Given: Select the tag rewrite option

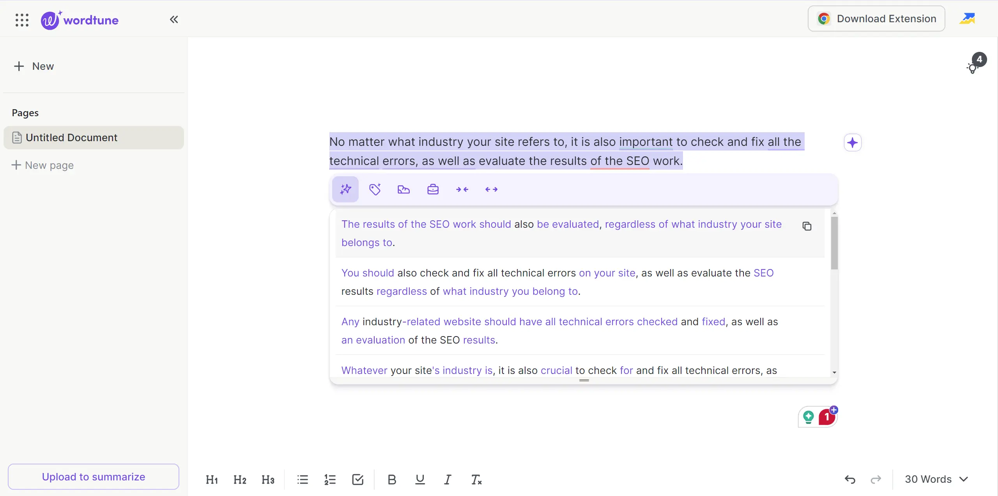Looking at the screenshot, I should pyautogui.click(x=375, y=190).
